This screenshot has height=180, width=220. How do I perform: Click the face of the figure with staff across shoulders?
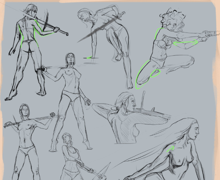24,110
